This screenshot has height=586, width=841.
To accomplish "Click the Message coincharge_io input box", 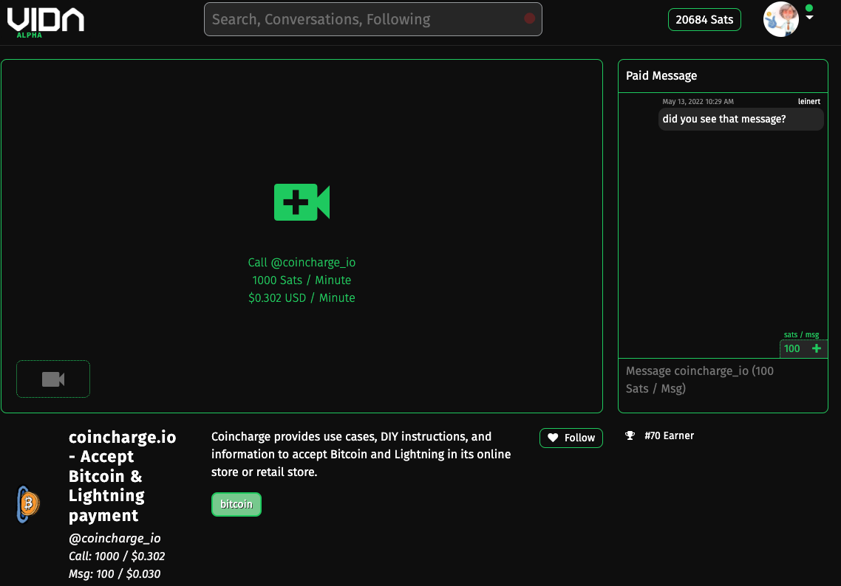I will pyautogui.click(x=723, y=385).
